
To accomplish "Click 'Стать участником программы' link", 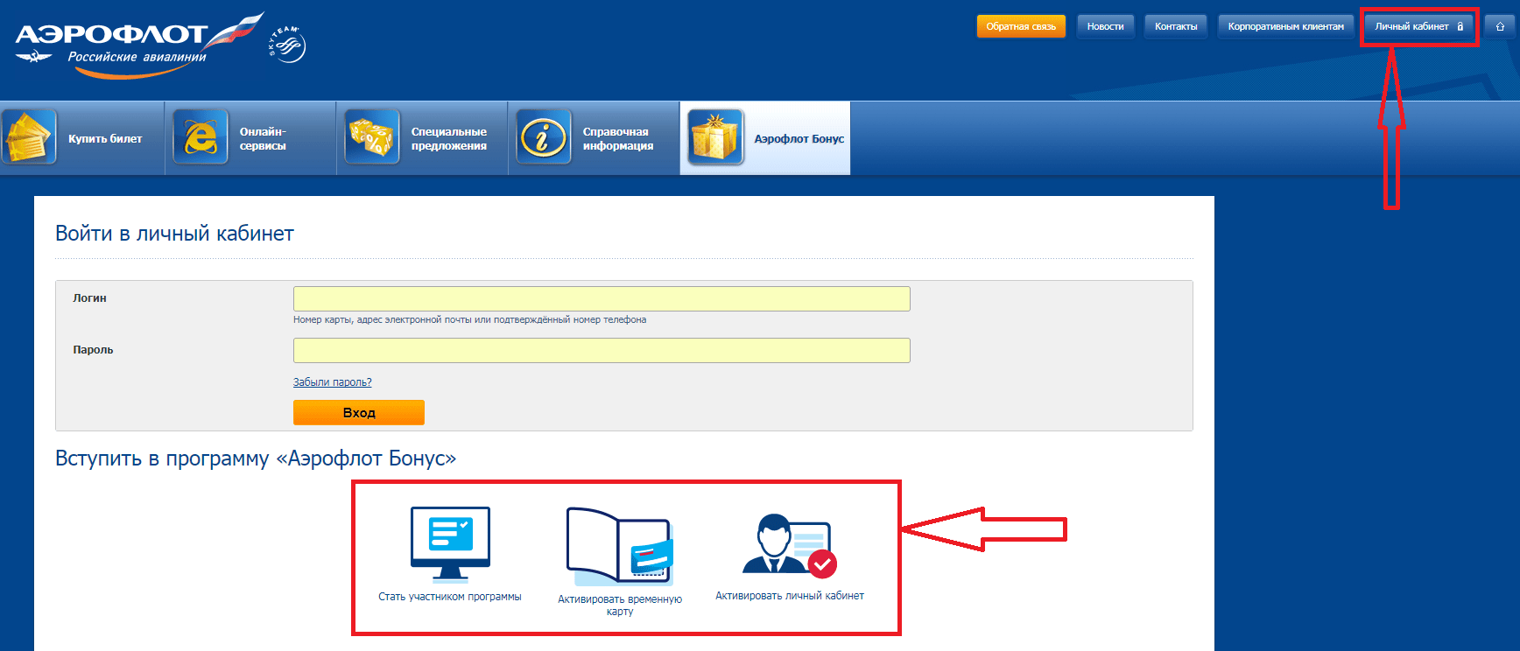I will pos(450,597).
